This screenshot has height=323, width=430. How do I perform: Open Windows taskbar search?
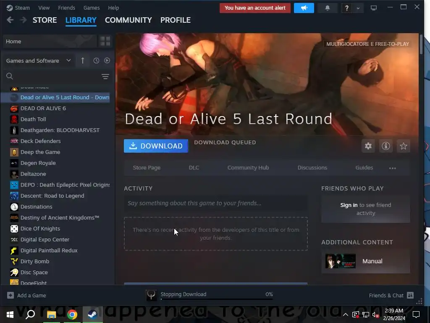tap(30, 315)
